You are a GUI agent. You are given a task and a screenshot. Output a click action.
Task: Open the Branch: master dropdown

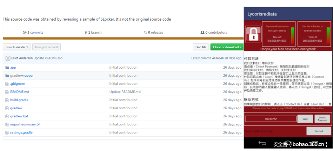tap(17, 47)
